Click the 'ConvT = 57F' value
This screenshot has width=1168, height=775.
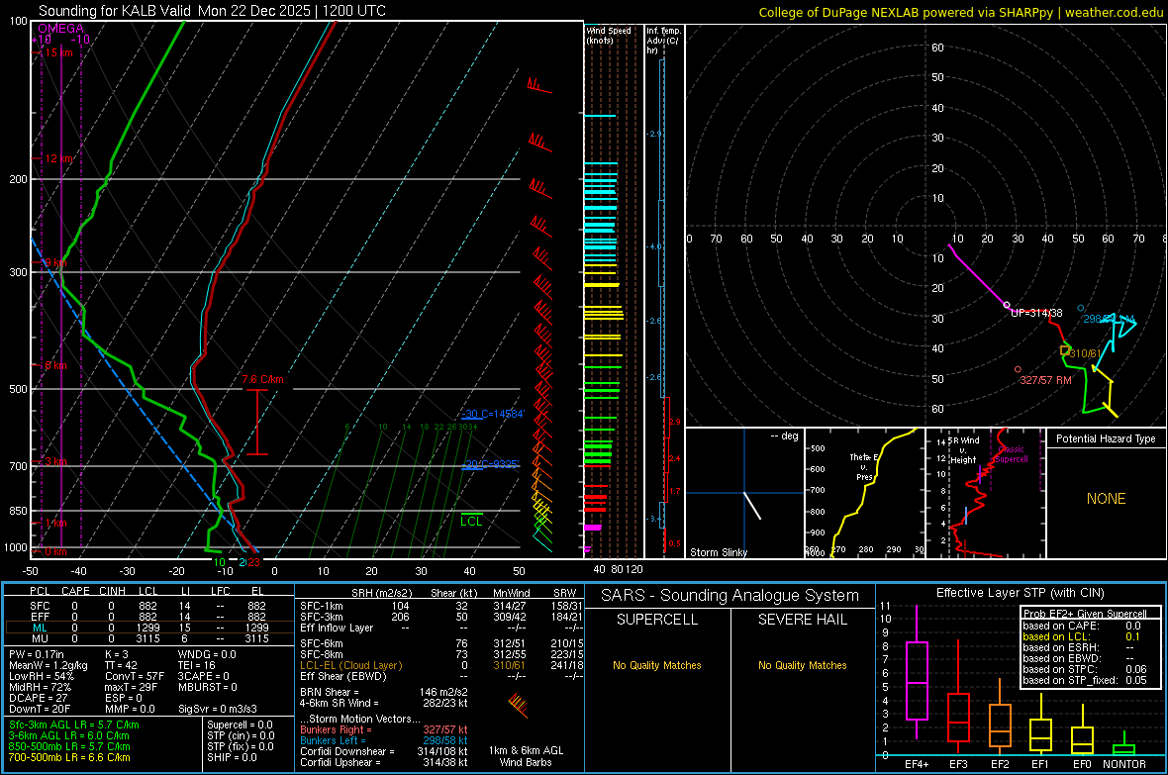coord(135,676)
